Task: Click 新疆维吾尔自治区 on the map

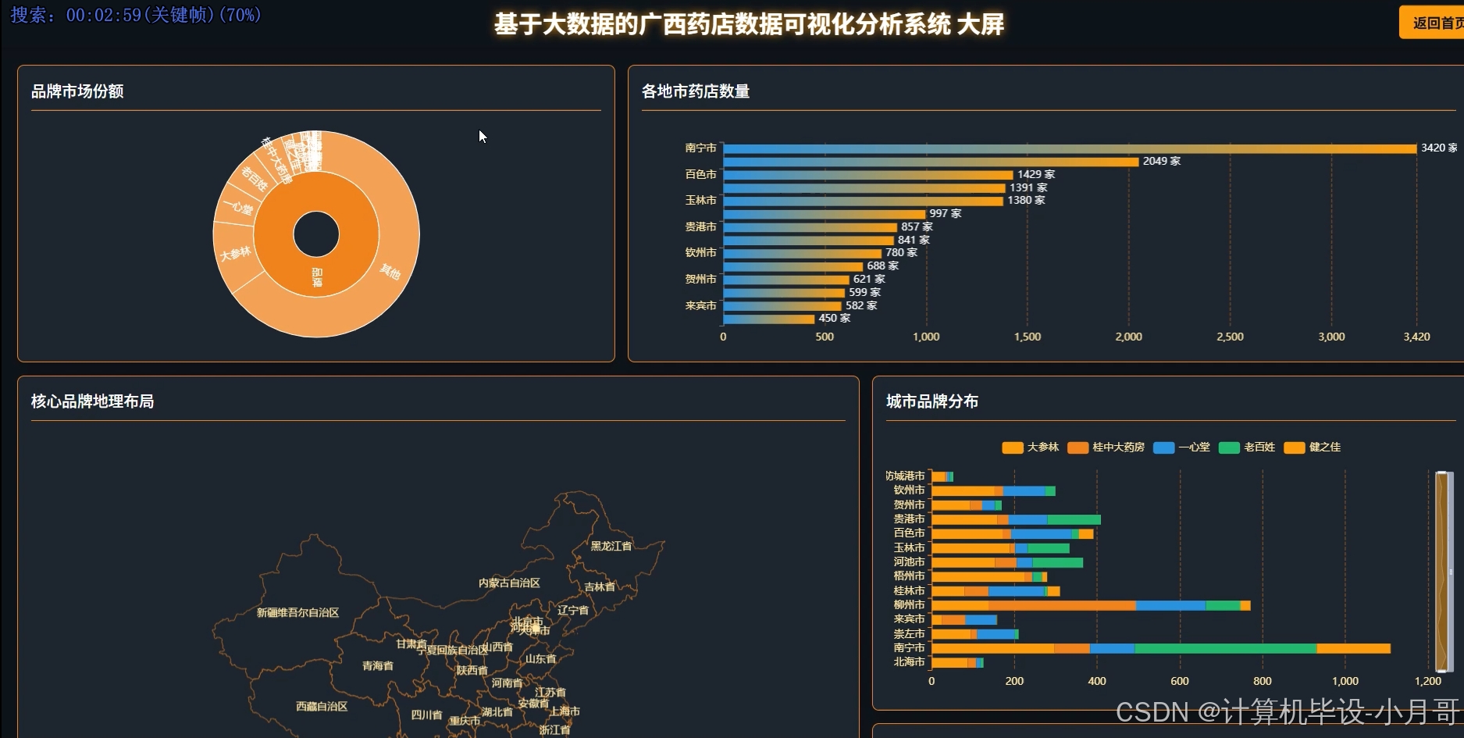Action: point(298,613)
